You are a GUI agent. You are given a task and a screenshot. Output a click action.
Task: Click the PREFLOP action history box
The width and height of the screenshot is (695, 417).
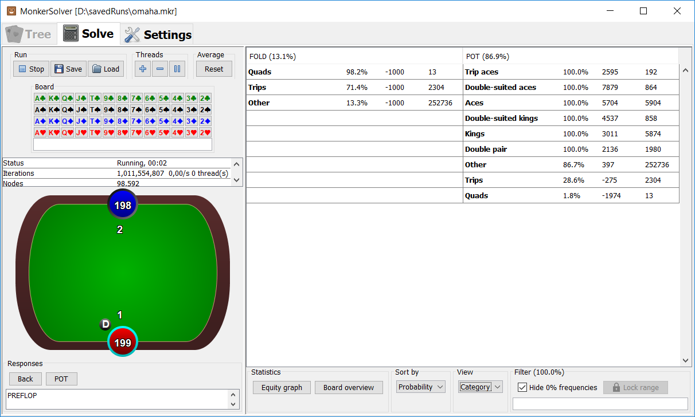click(x=118, y=399)
